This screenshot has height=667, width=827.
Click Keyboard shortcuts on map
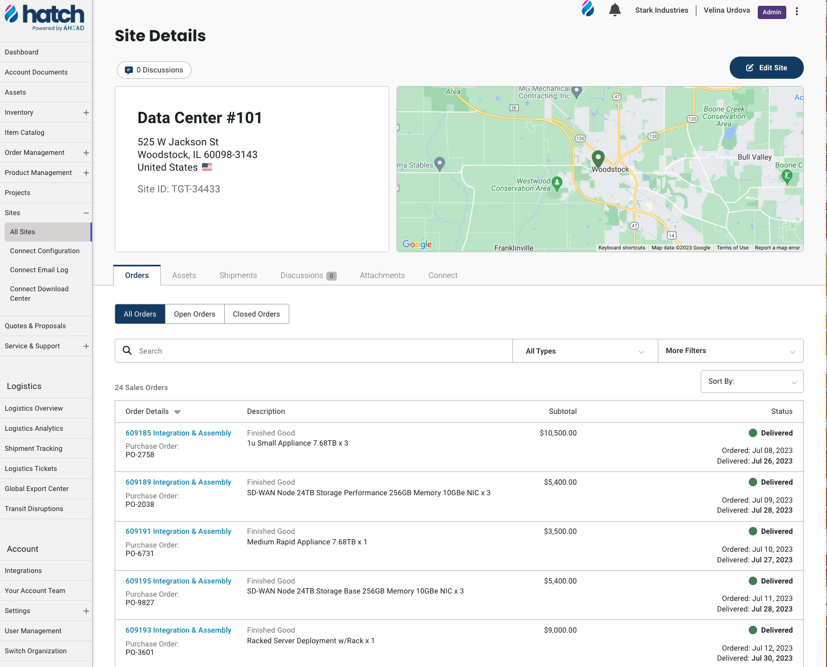tap(622, 248)
